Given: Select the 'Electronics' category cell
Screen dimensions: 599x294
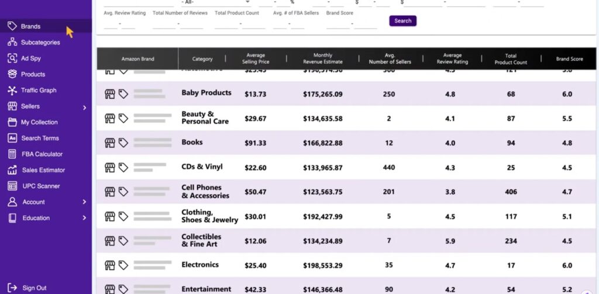Looking at the screenshot, I should click(200, 265).
